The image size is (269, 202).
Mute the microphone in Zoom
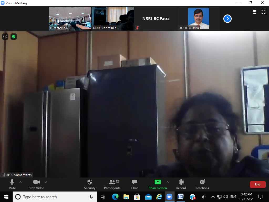12,184
